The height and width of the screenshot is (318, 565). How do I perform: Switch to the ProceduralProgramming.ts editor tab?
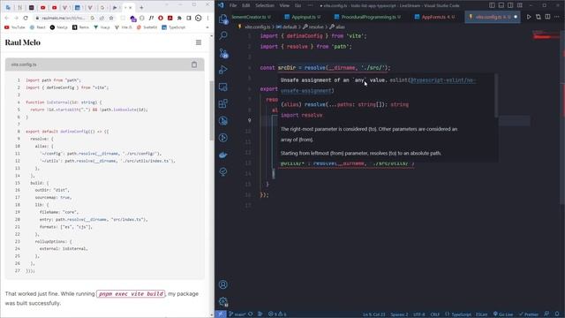tap(368, 17)
